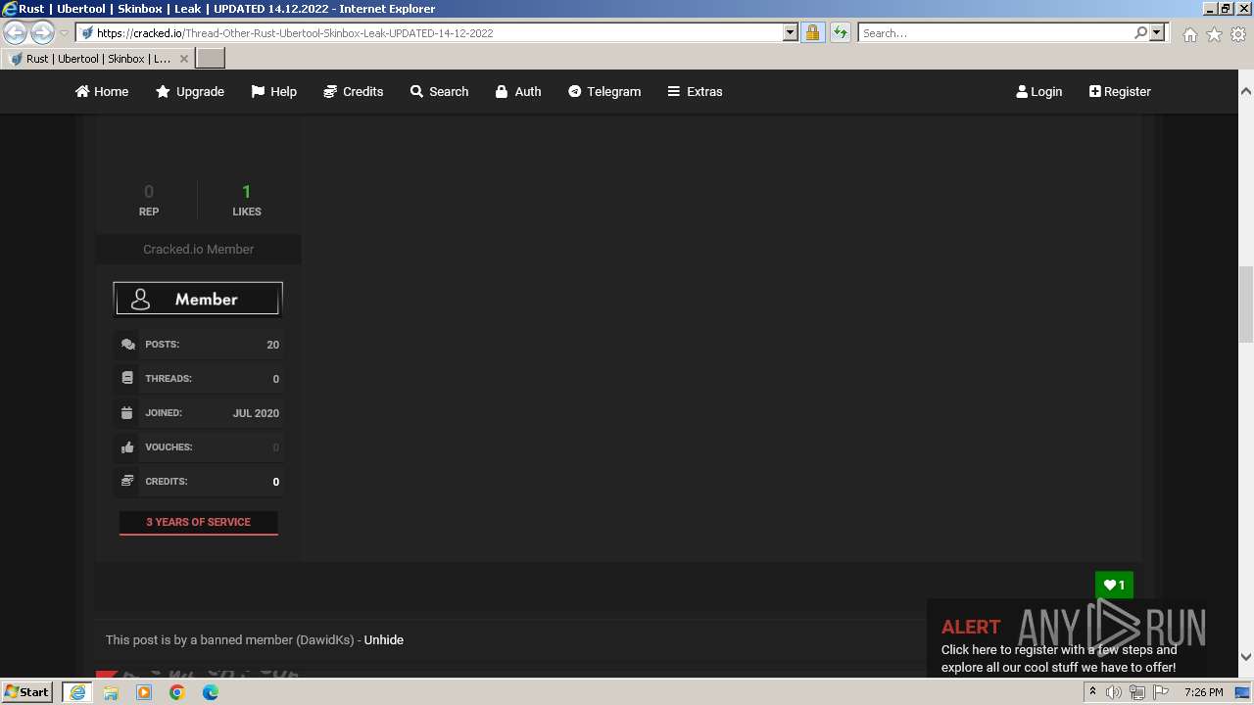Show hidden system tray icons
1254x705 pixels.
(x=1092, y=692)
